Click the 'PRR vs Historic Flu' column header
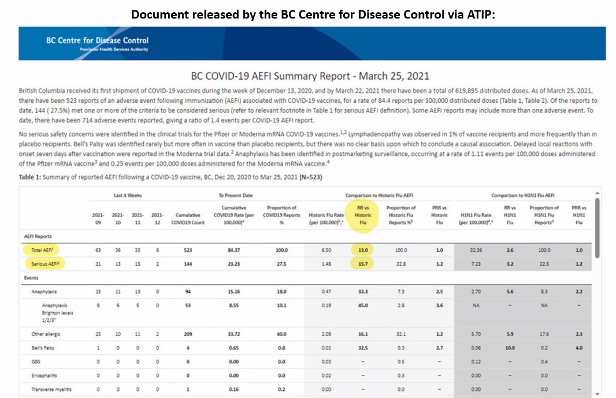 click(x=439, y=215)
